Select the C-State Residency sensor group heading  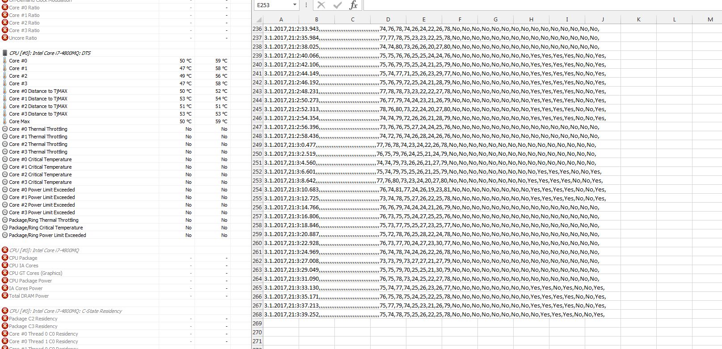click(x=65, y=311)
